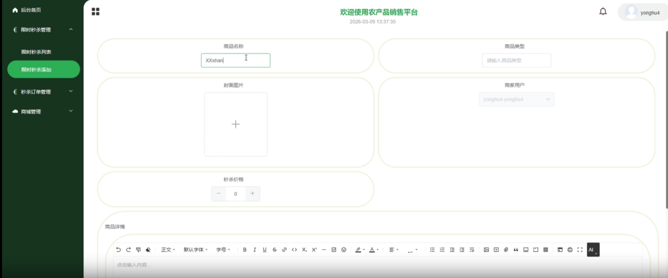Focus the 商品类型 input field

click(x=517, y=61)
